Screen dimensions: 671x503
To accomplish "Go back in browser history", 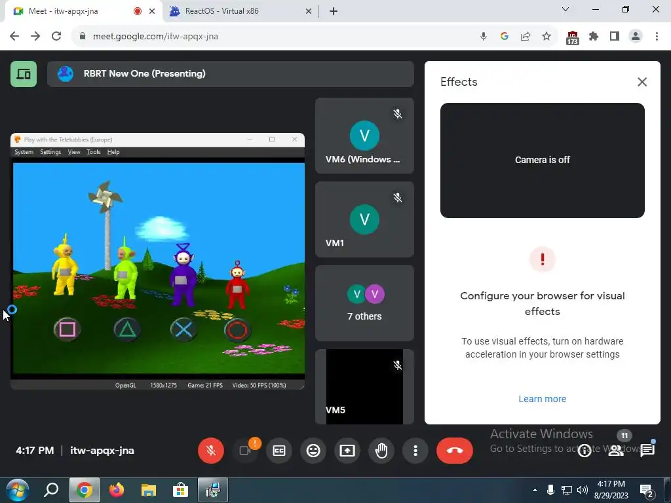I will click(x=14, y=37).
